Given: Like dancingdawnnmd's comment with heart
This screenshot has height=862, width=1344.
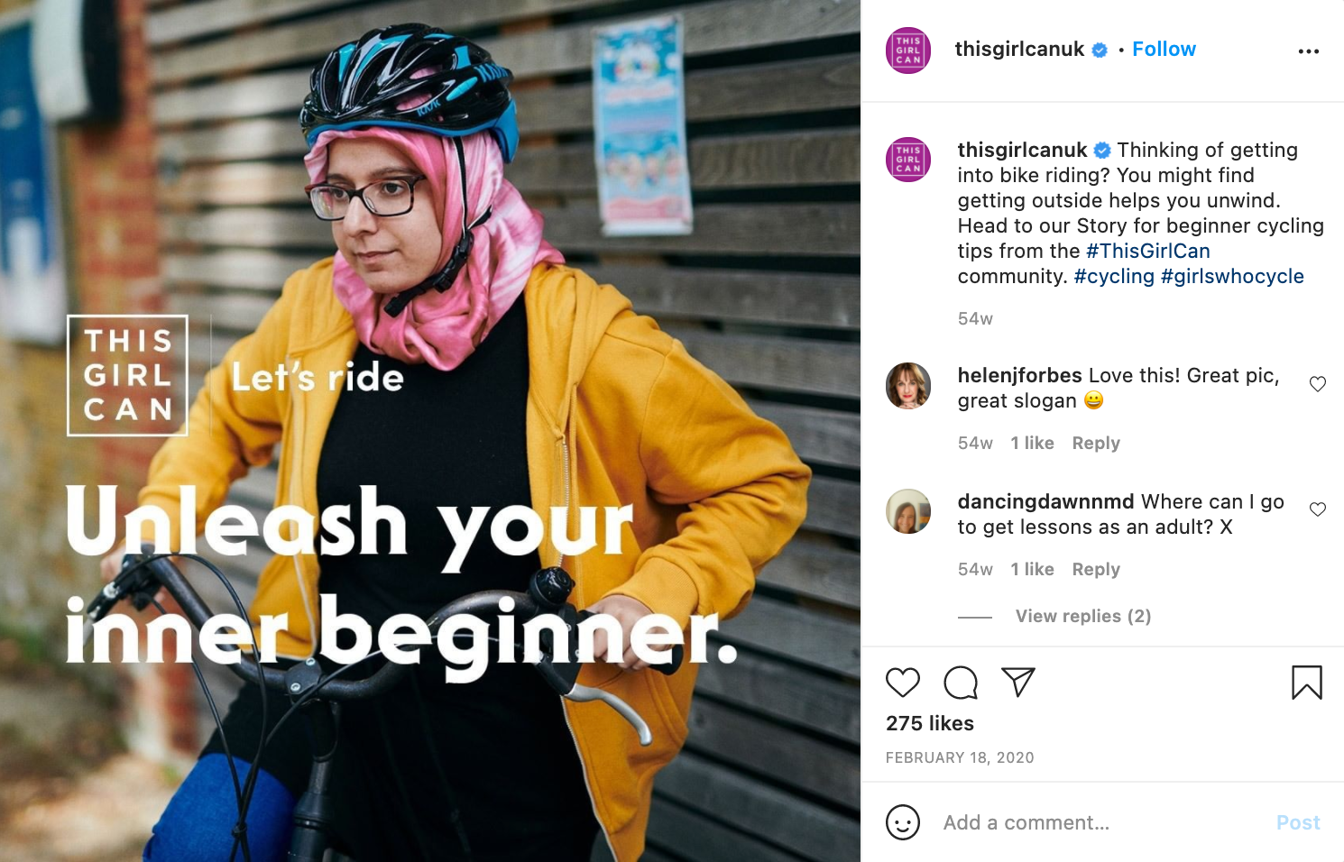Looking at the screenshot, I should click(x=1318, y=509).
